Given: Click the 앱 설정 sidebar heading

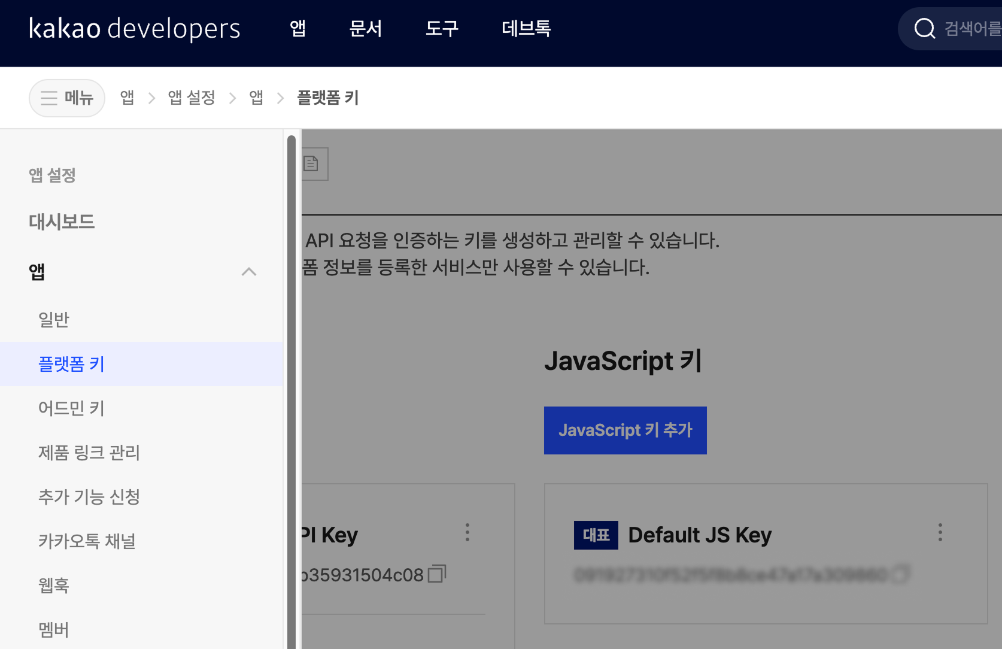Looking at the screenshot, I should pos(52,175).
